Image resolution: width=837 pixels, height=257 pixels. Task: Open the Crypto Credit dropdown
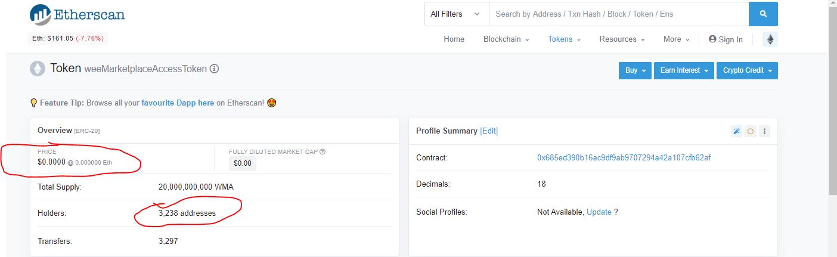pyautogui.click(x=746, y=70)
